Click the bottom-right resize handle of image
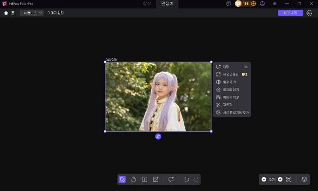This screenshot has height=191, width=318. (211, 131)
